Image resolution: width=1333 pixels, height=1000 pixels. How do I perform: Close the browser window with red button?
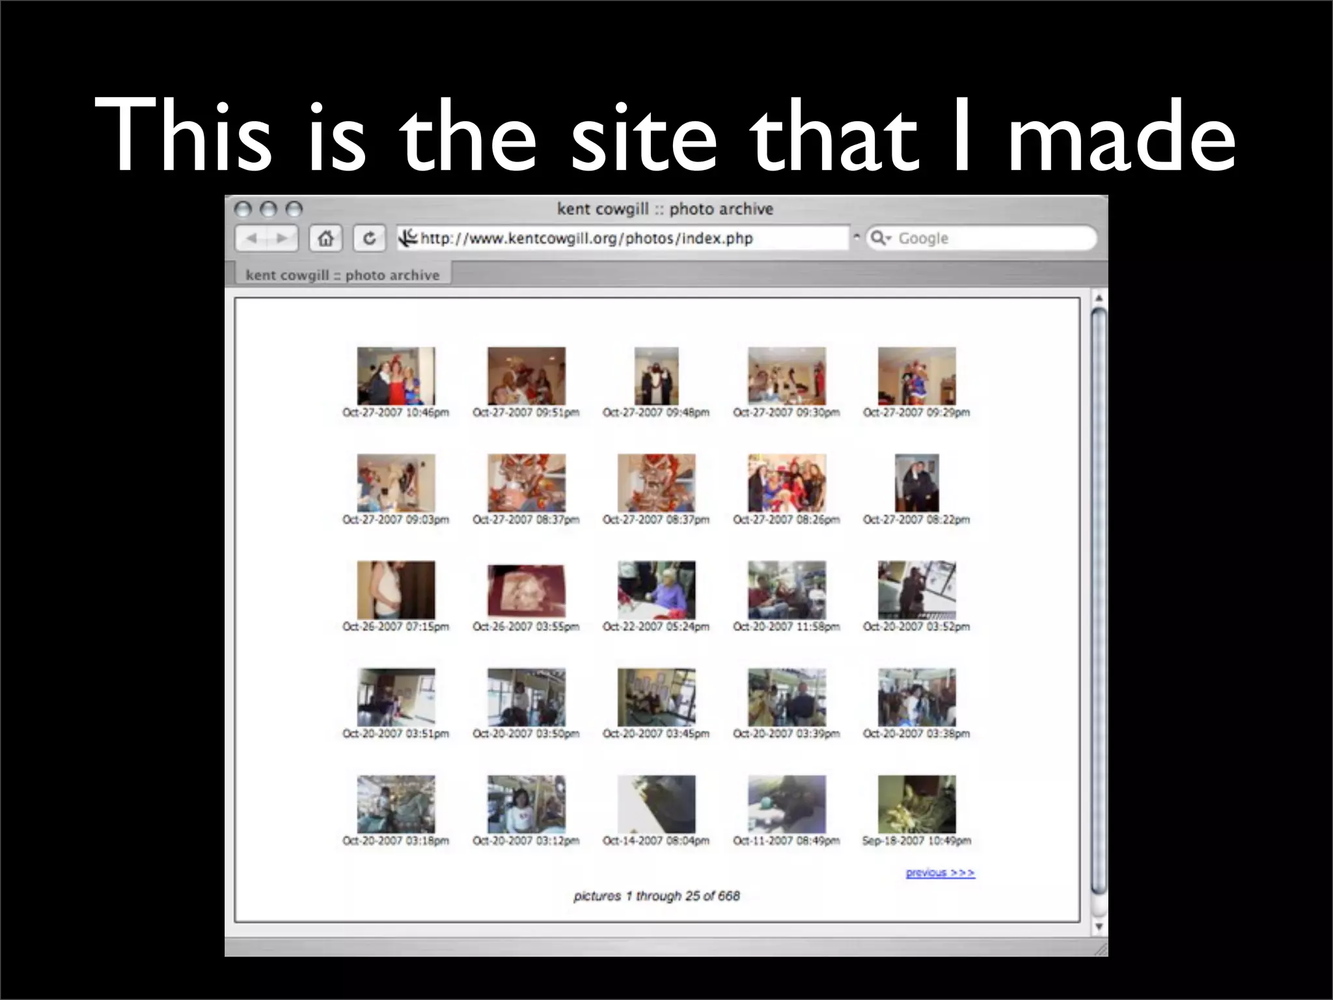pyautogui.click(x=243, y=209)
